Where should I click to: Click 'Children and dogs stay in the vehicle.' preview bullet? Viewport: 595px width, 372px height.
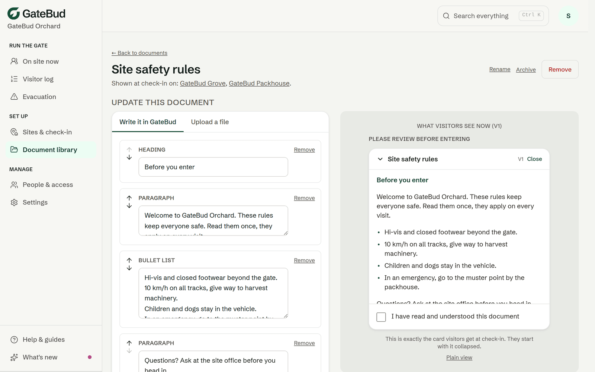[440, 266]
